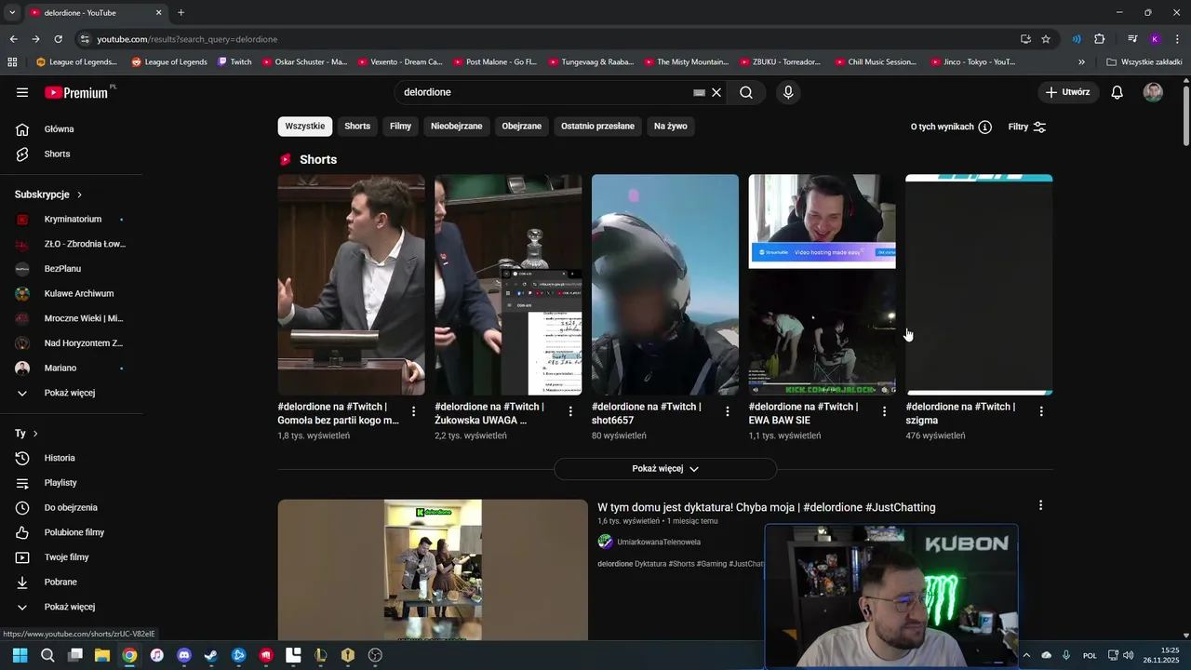Open ZŁO - Zbrodnia Łow... subscription
The height and width of the screenshot is (670, 1191).
71,244
